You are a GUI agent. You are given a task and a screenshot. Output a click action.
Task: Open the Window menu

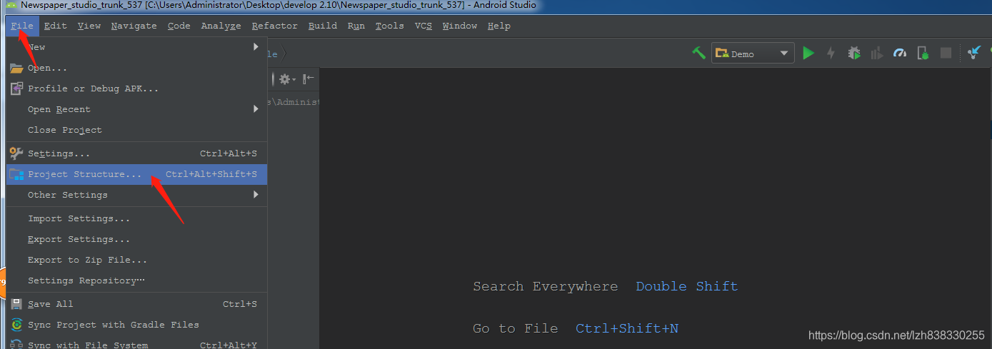[459, 26]
